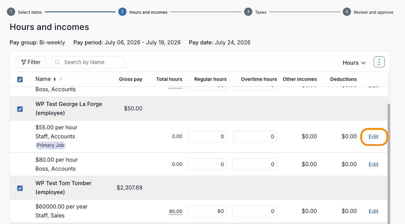Click the $2,307.69 gross pay value
This screenshot has width=405, height=224.
[x=129, y=188]
